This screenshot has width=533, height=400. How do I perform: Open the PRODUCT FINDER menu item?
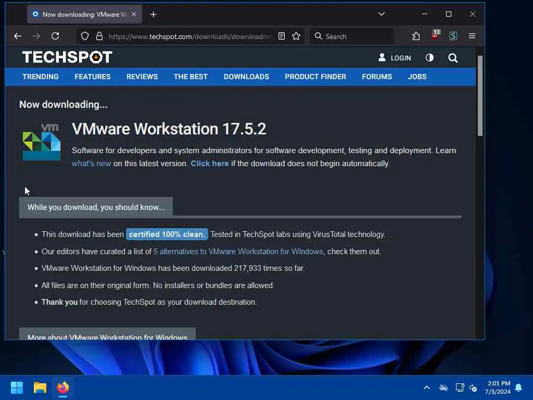(x=315, y=77)
